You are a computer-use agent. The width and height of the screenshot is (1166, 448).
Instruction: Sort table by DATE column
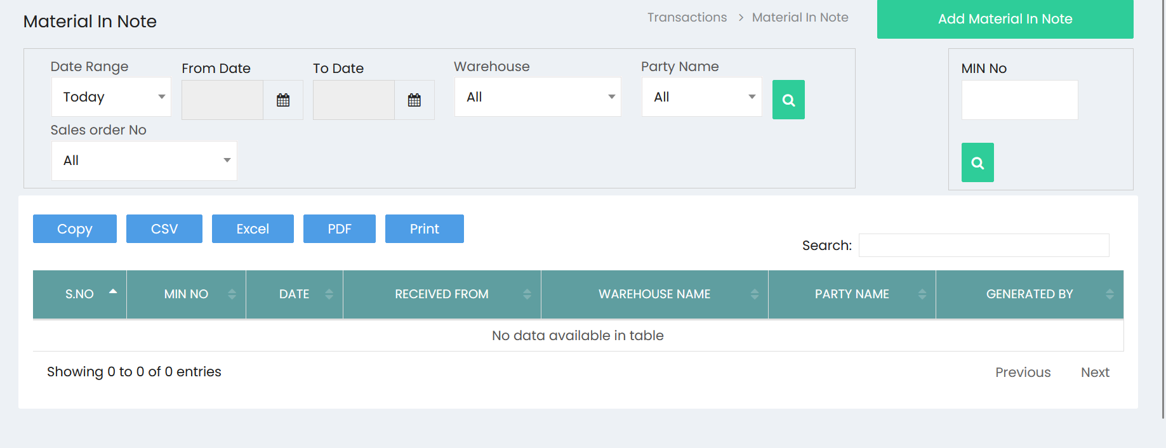(295, 294)
